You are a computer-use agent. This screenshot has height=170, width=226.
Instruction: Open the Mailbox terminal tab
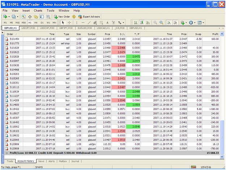(63, 161)
